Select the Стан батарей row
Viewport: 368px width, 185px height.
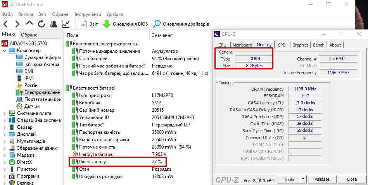point(138,59)
